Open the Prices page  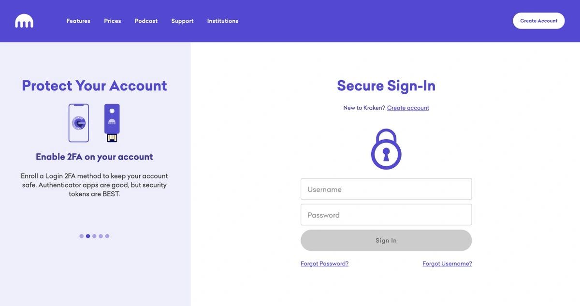tap(113, 21)
